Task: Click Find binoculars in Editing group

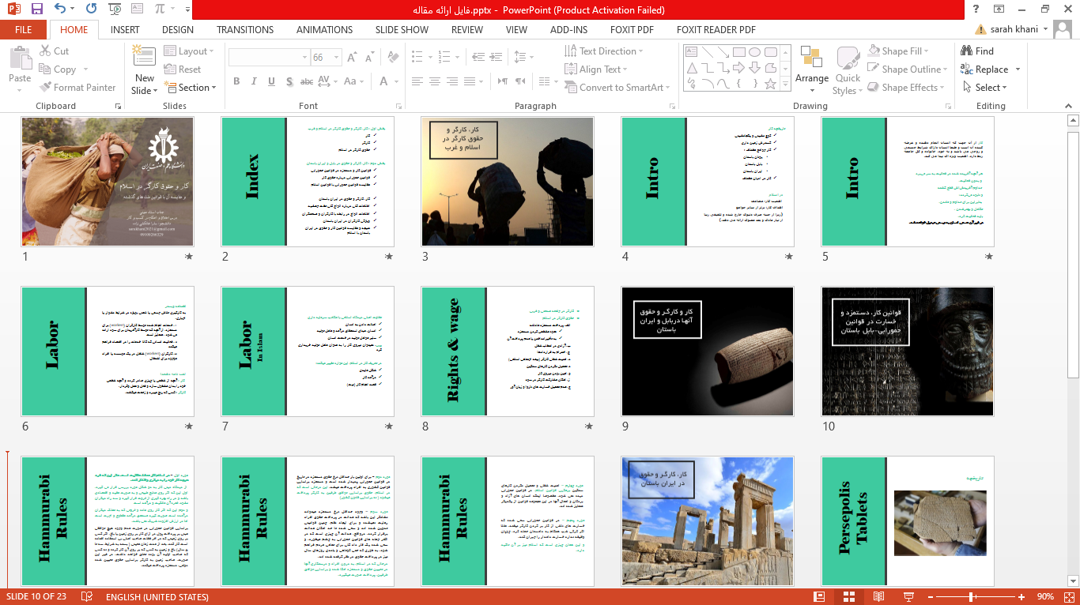Action: point(977,51)
